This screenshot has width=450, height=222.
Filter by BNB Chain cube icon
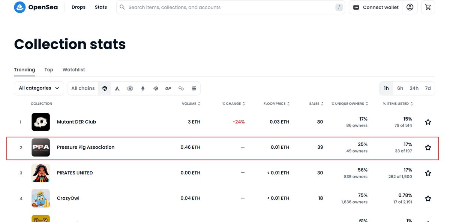click(x=130, y=88)
